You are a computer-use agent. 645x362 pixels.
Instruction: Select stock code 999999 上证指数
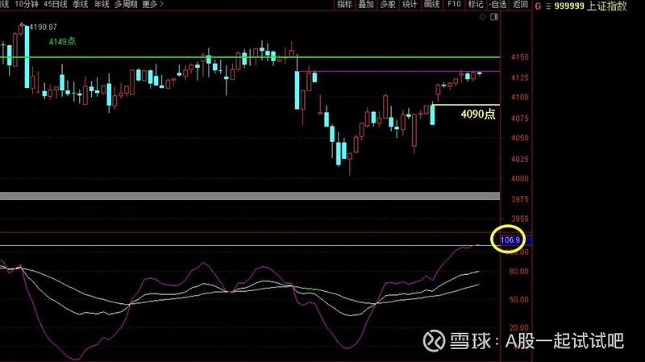pyautogui.click(x=590, y=6)
